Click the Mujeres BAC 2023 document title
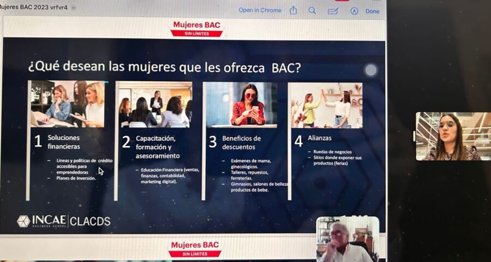Screen dimensions: 491x262 [34, 8]
